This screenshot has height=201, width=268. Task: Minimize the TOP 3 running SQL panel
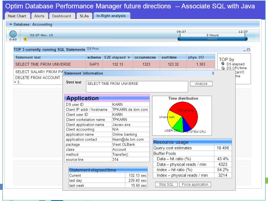pos(245,50)
